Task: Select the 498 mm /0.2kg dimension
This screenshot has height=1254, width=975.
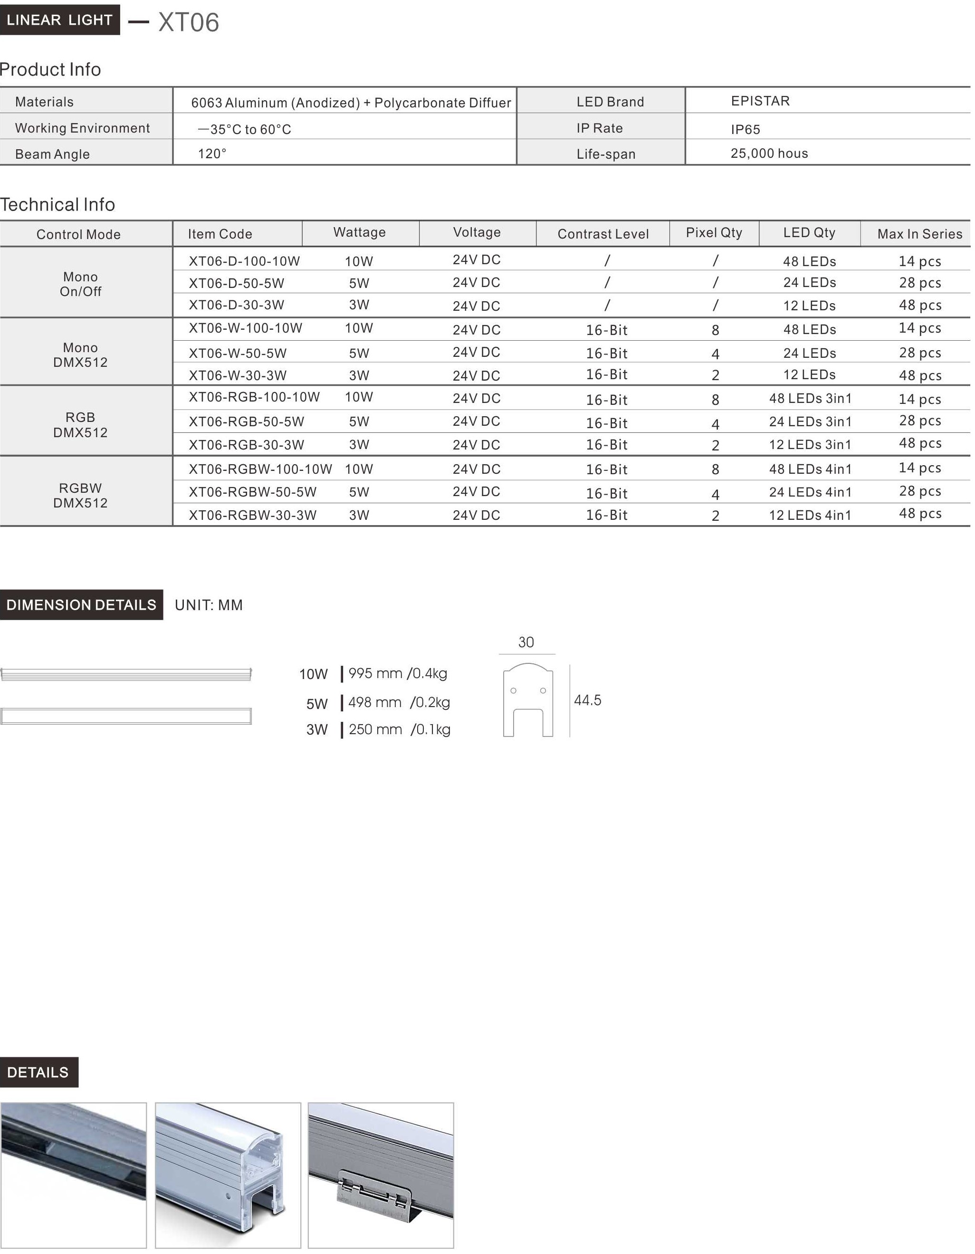Action: [399, 703]
